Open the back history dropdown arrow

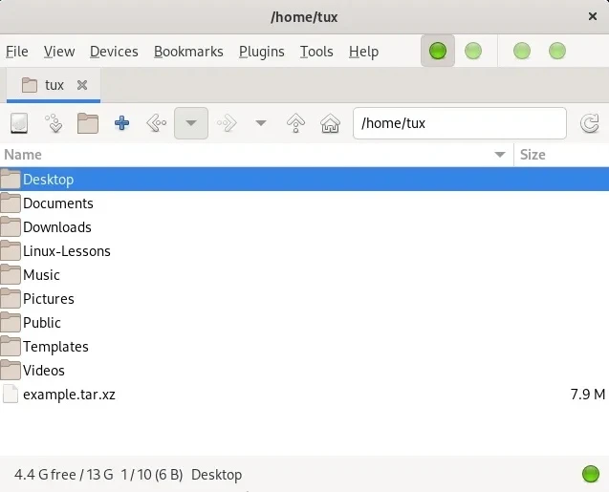click(x=191, y=123)
